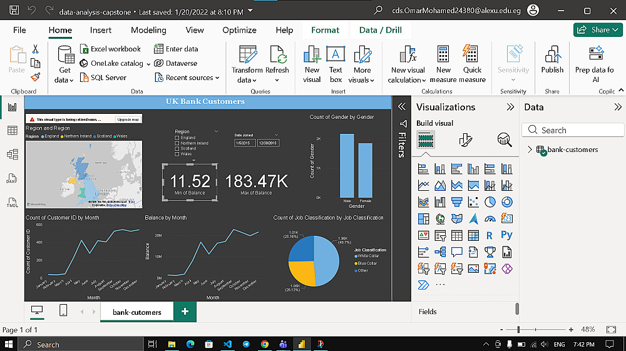Select the bank-cutomers page tab
This screenshot has height=351, width=626.
coord(137,312)
